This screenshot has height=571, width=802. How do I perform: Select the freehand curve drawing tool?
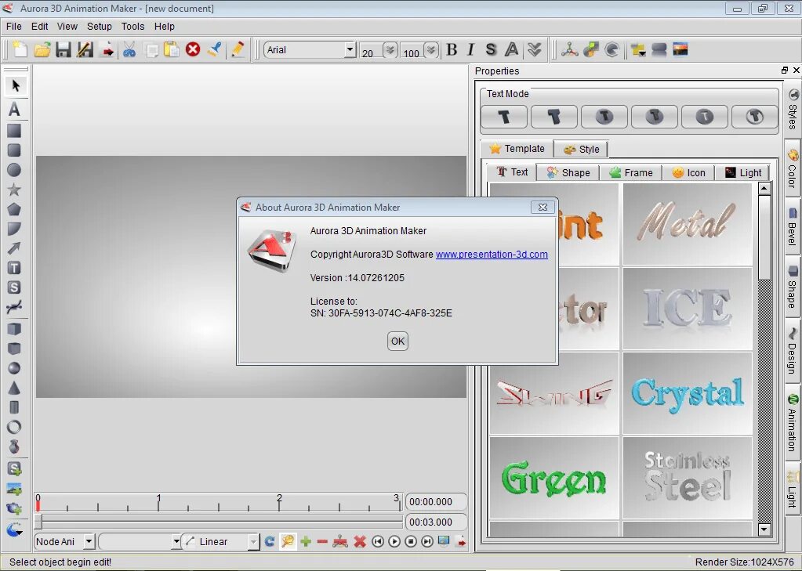14,307
